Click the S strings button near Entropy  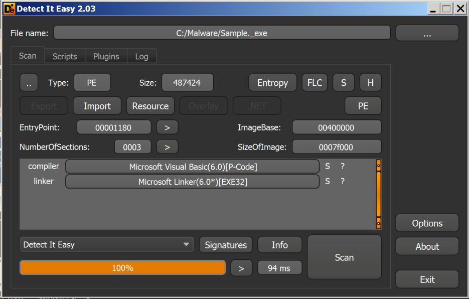(x=344, y=83)
